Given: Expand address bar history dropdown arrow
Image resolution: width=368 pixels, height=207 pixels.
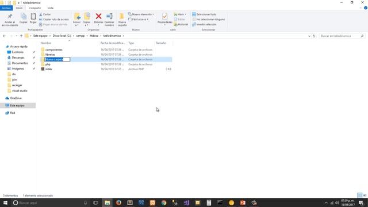Looking at the screenshot, I should point(309,36).
